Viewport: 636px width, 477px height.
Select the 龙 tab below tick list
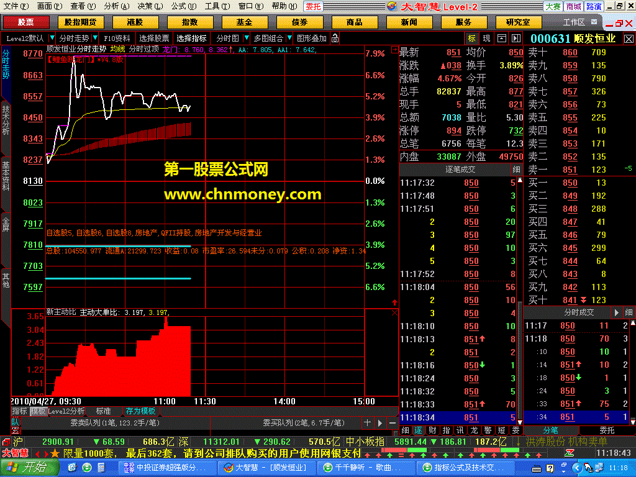pos(474,430)
